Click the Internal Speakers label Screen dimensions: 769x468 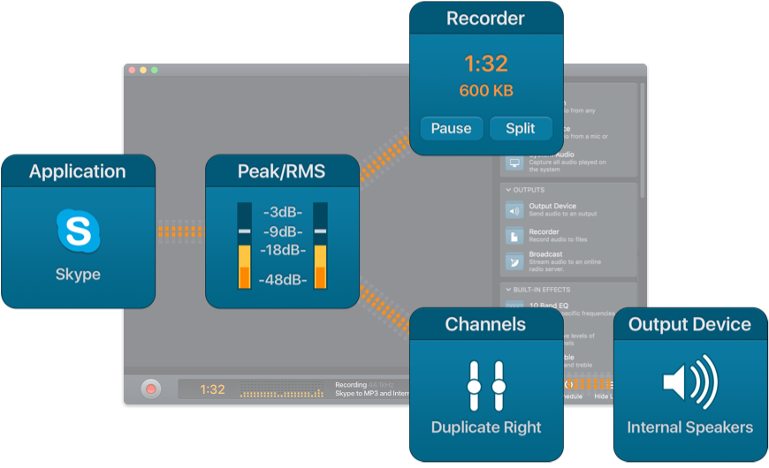pos(690,427)
